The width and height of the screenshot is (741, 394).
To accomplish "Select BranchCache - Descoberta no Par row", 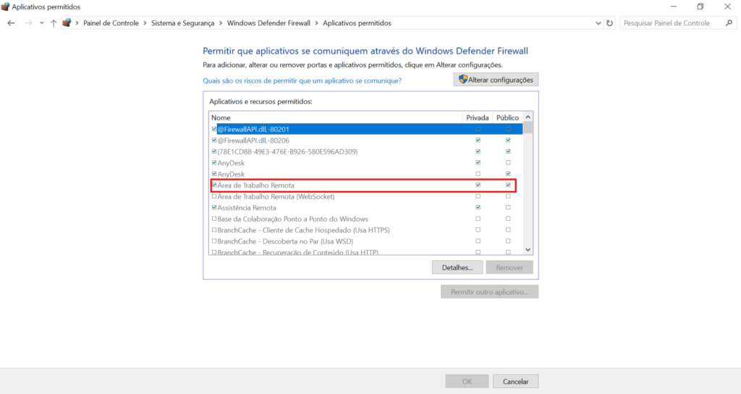I will (366, 241).
